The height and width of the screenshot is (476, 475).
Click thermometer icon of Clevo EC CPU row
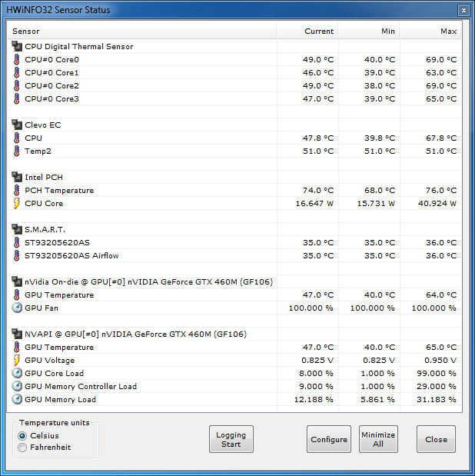pyautogui.click(x=17, y=138)
